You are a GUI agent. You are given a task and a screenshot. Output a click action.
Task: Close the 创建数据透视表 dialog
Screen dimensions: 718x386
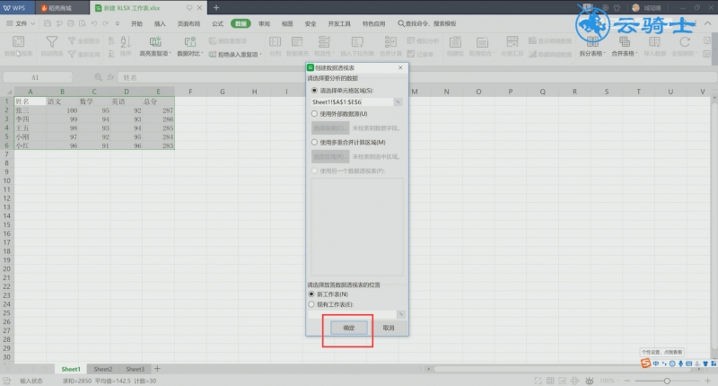pos(400,67)
